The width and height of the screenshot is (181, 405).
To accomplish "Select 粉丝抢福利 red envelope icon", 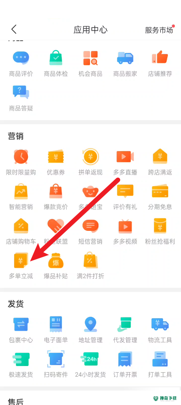I will click(x=160, y=226).
